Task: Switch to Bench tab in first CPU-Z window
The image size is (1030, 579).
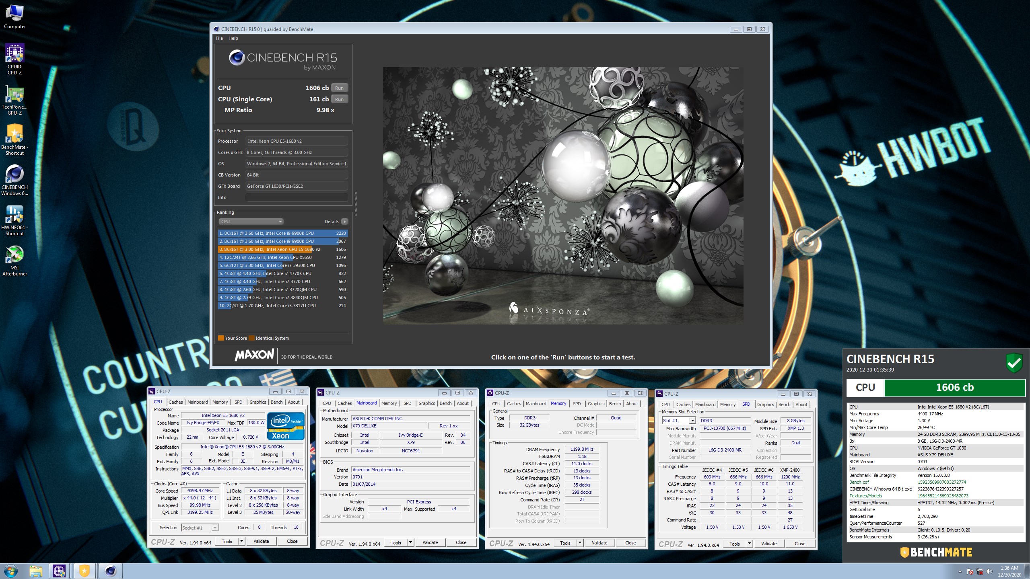Action: (276, 402)
